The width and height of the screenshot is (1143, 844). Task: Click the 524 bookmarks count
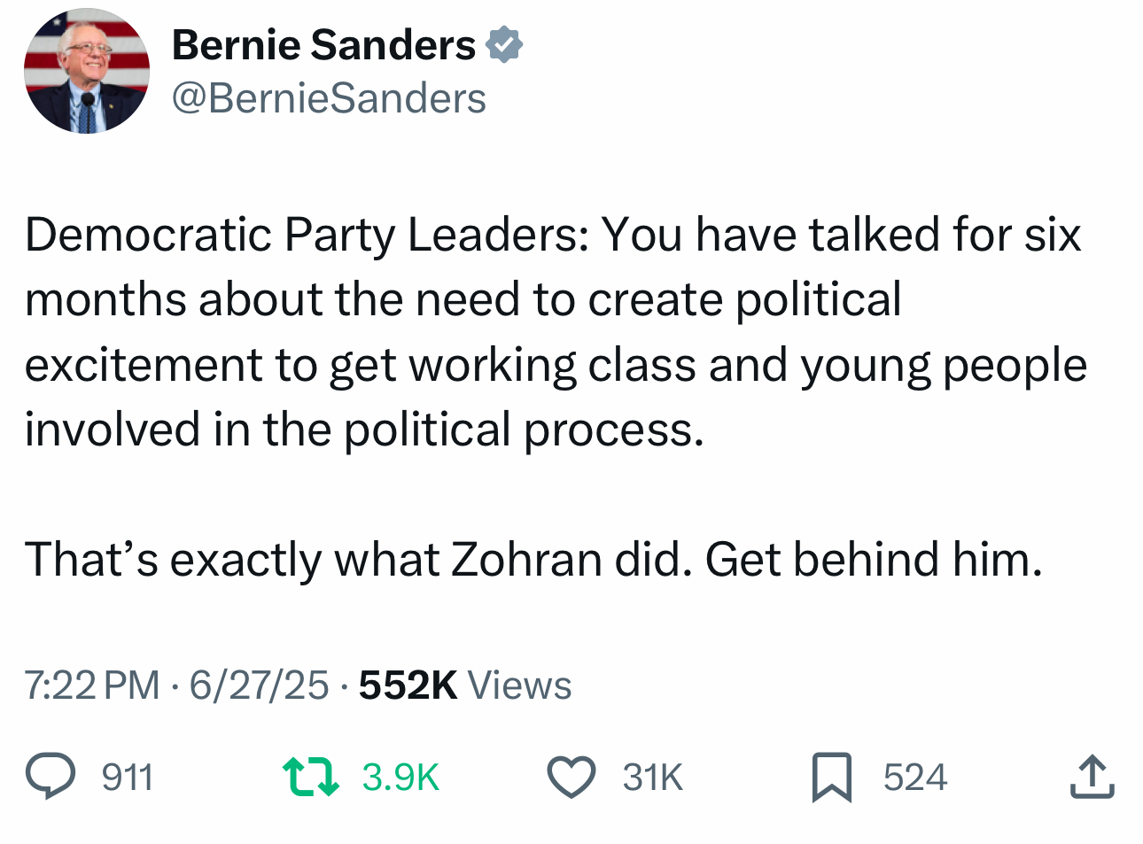pos(915,778)
